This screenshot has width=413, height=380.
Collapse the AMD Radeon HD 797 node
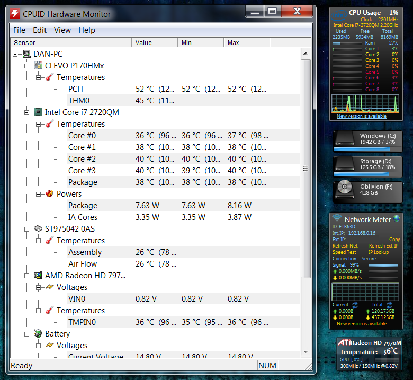tap(26, 276)
